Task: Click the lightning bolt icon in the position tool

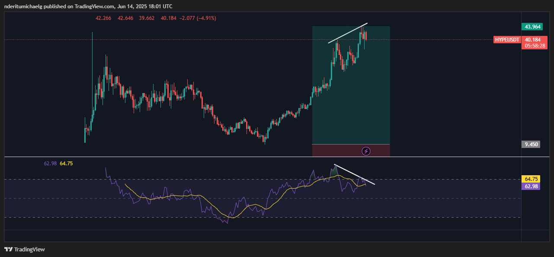Action: click(367, 151)
